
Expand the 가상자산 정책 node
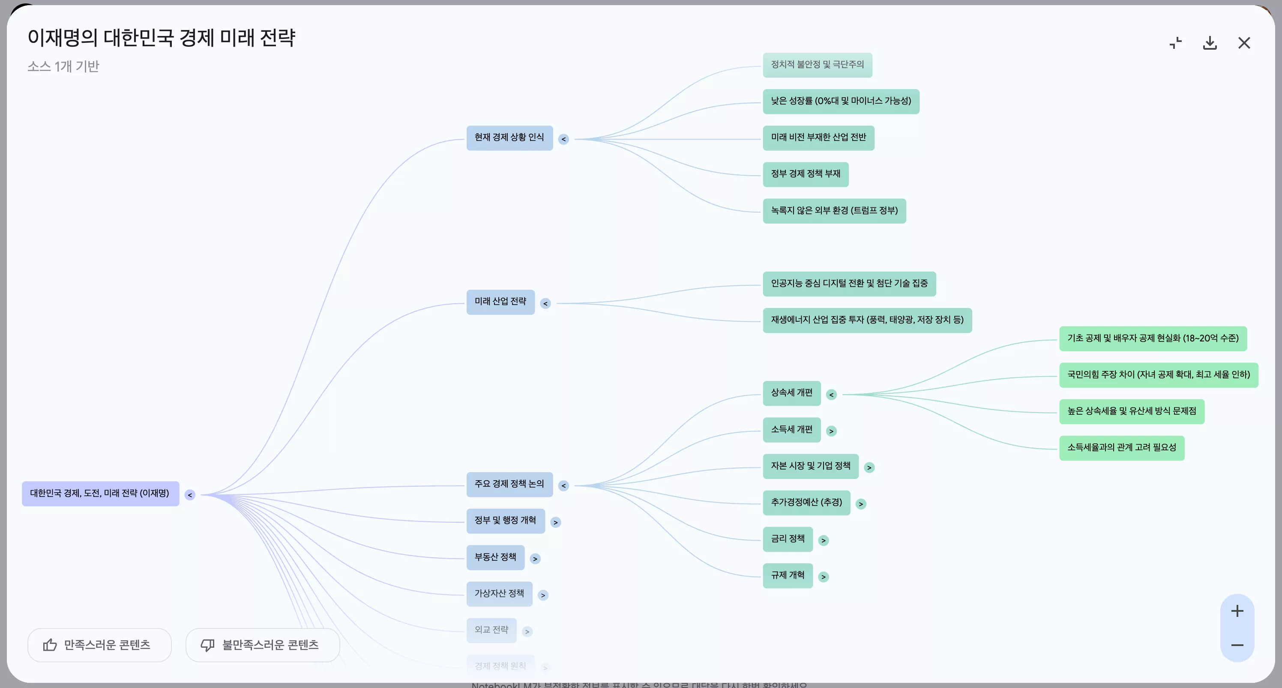[543, 595]
